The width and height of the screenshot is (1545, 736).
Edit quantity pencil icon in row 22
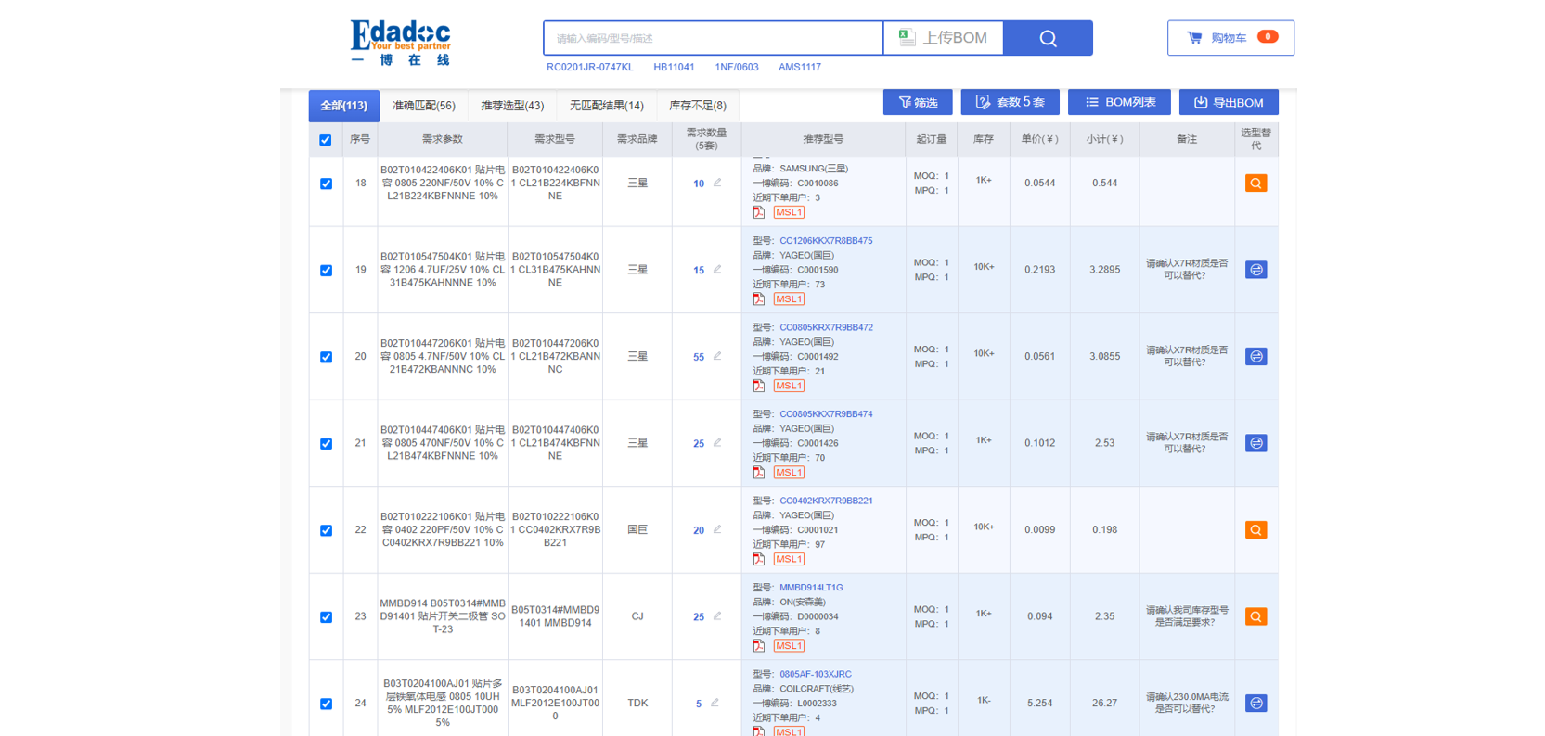tap(717, 529)
